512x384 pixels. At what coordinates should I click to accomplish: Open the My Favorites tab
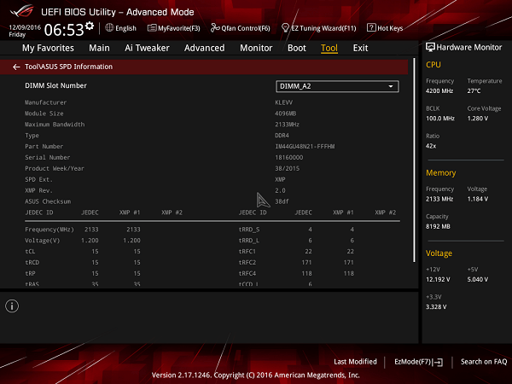[x=48, y=48]
